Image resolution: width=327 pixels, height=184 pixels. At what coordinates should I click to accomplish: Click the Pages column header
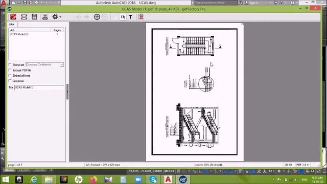coord(57,30)
